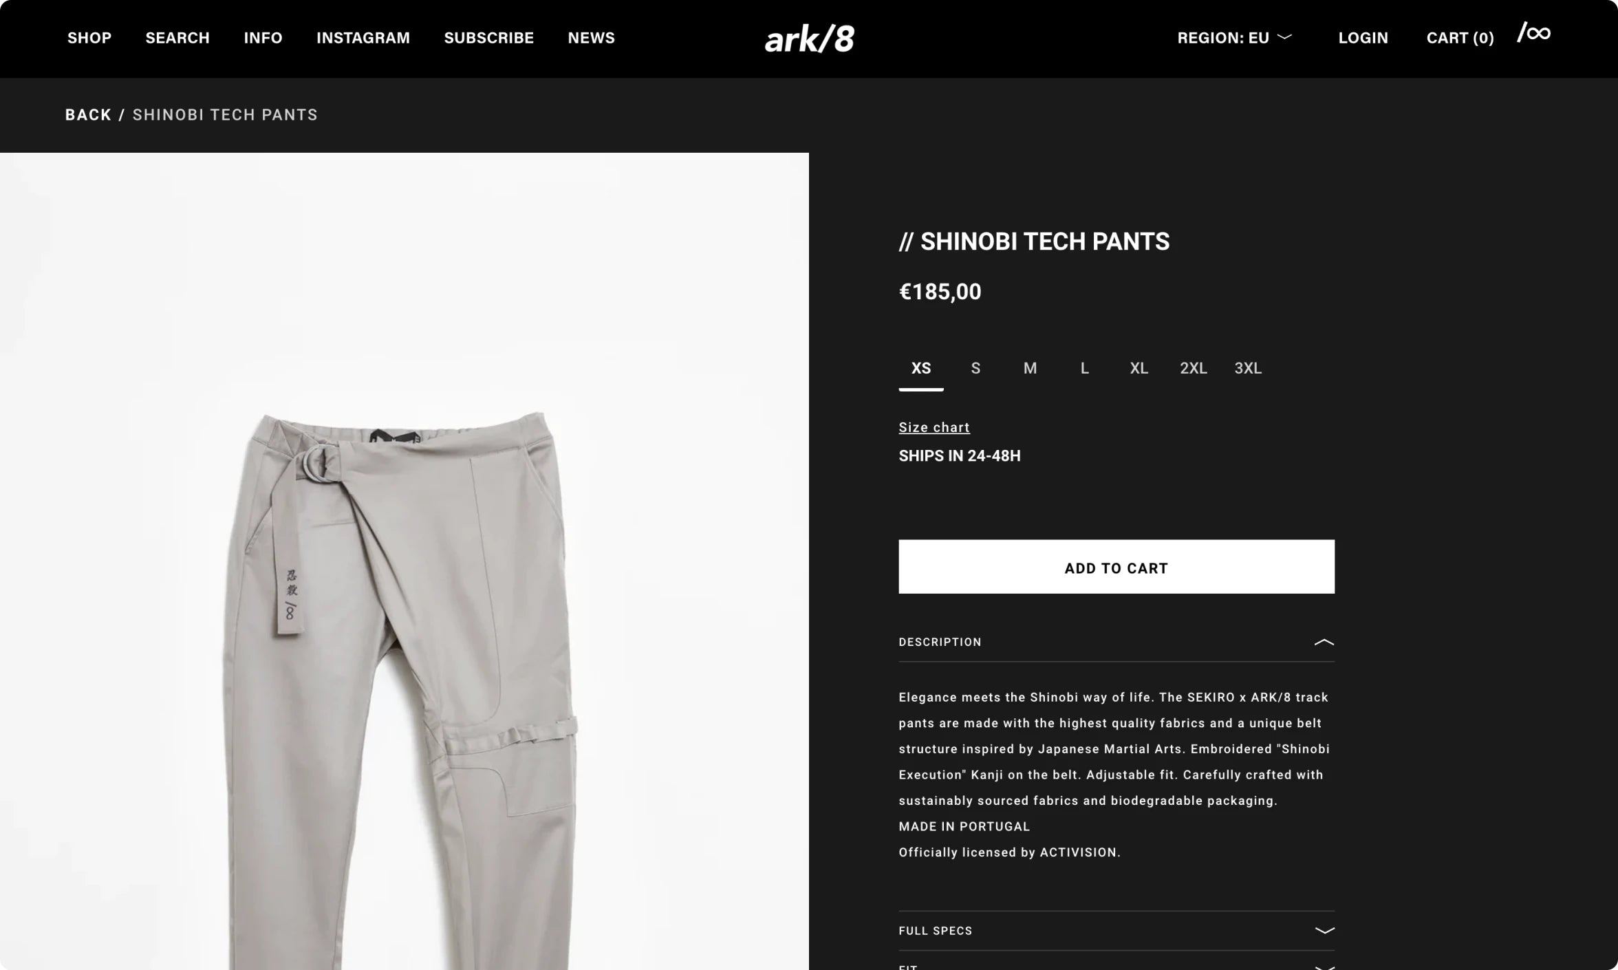Add the pants to cart
This screenshot has height=970, width=1618.
pyautogui.click(x=1117, y=567)
